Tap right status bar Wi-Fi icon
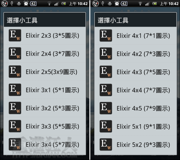Viewport: 180px width, 160px height. click(140, 4)
